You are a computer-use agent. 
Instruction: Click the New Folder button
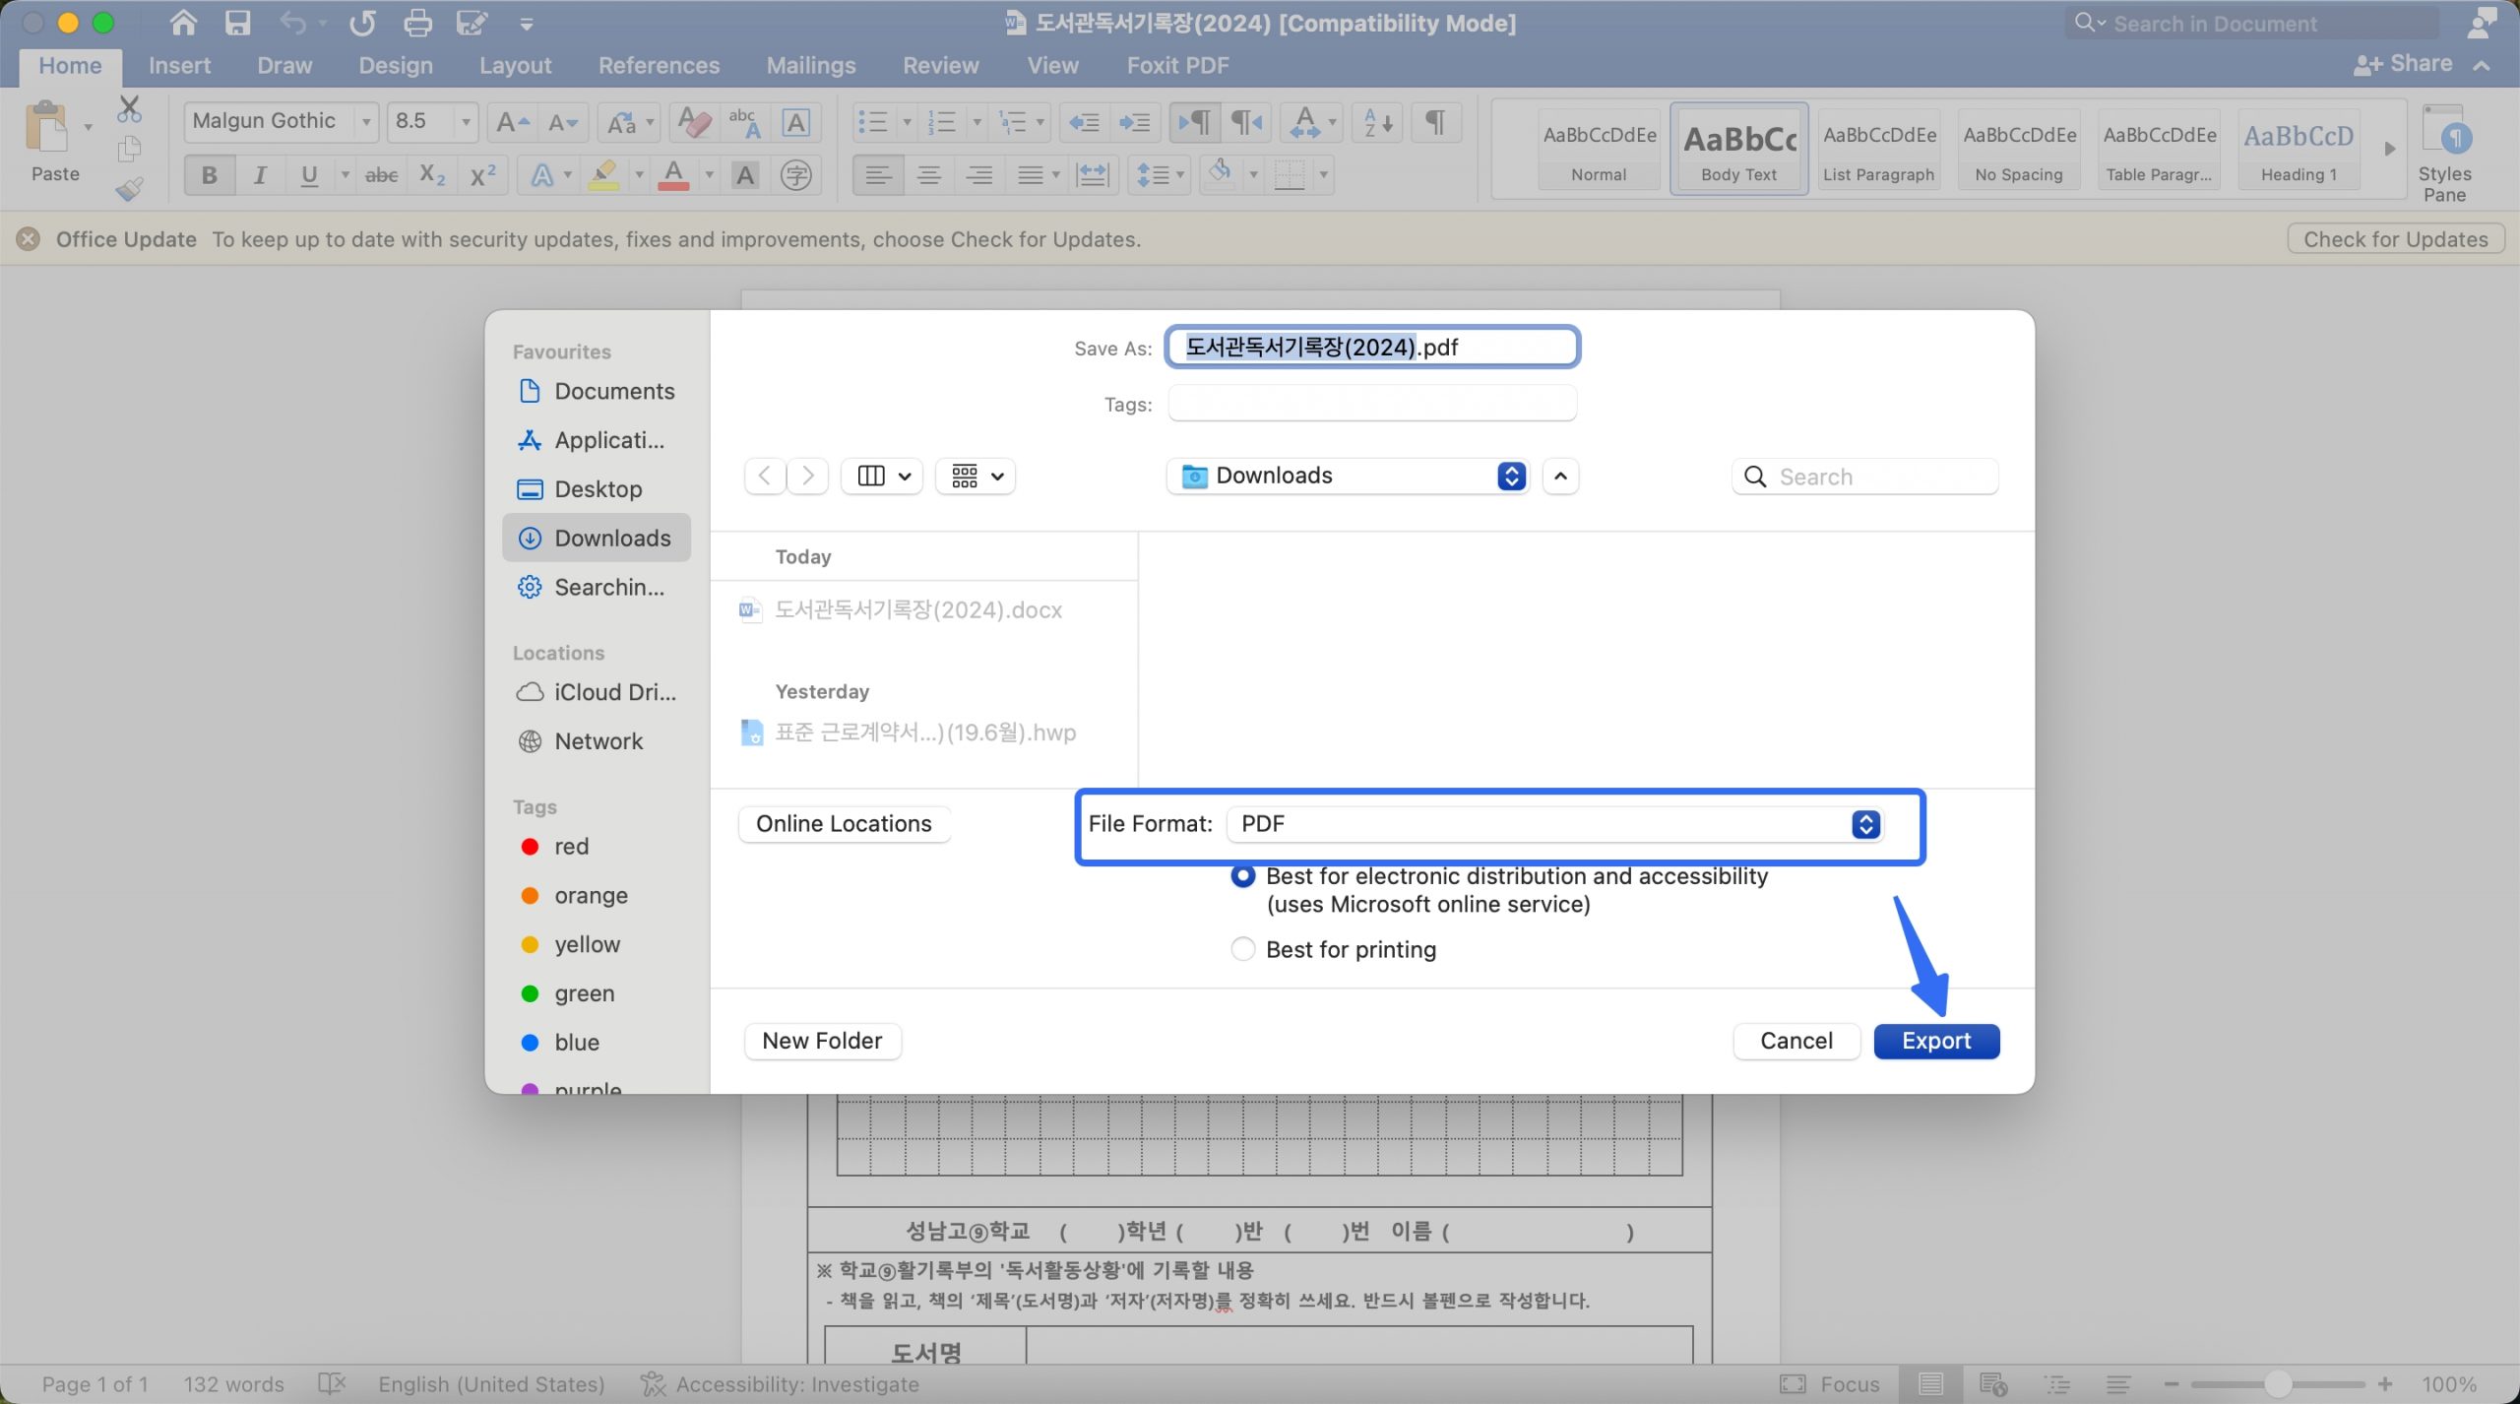pyautogui.click(x=822, y=1042)
